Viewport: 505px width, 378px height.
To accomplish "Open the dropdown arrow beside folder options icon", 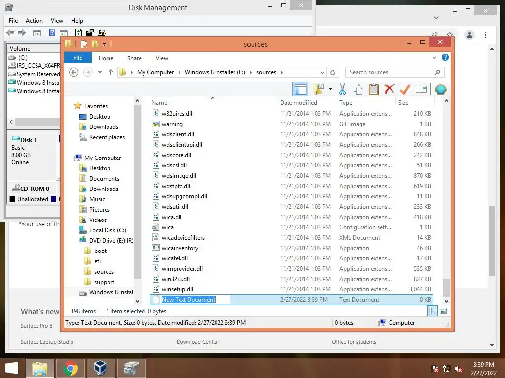I will pos(330,89).
